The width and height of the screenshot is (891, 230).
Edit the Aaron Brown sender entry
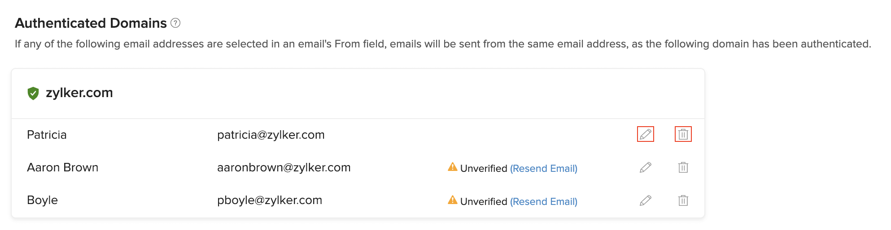(645, 167)
